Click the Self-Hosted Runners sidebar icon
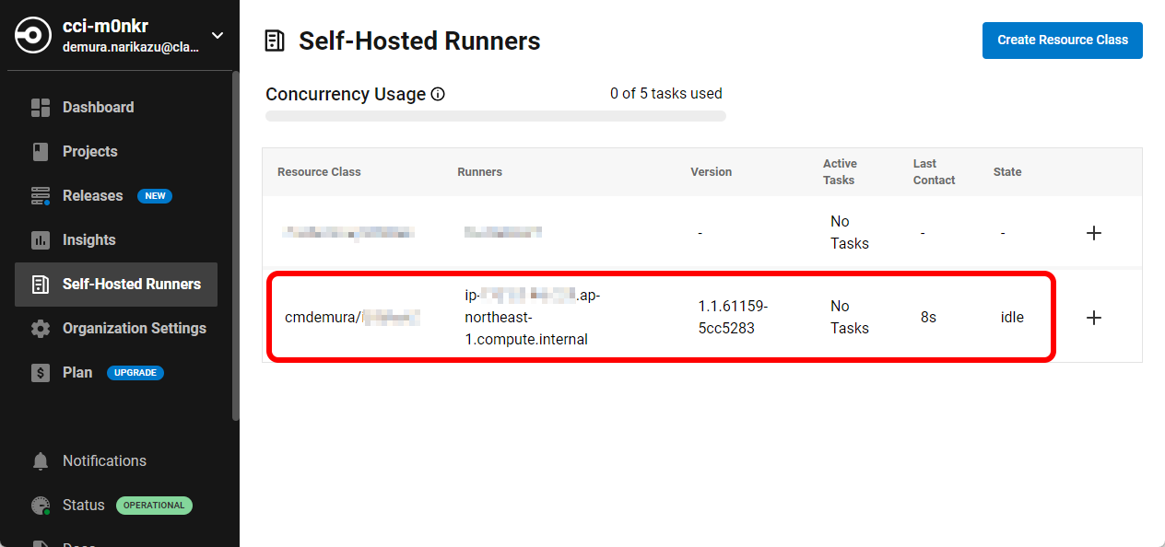 tap(41, 284)
